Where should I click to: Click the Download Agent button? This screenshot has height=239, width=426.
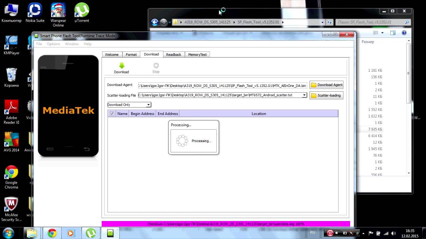coord(326,85)
